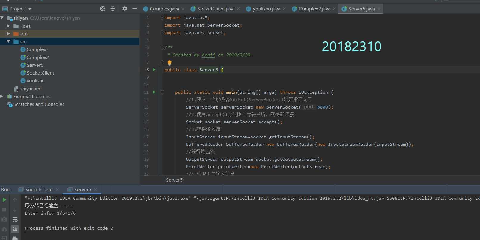The image size is (480, 240).
Task: Click the Server5 breadcrumb below editor
Action: point(174,180)
